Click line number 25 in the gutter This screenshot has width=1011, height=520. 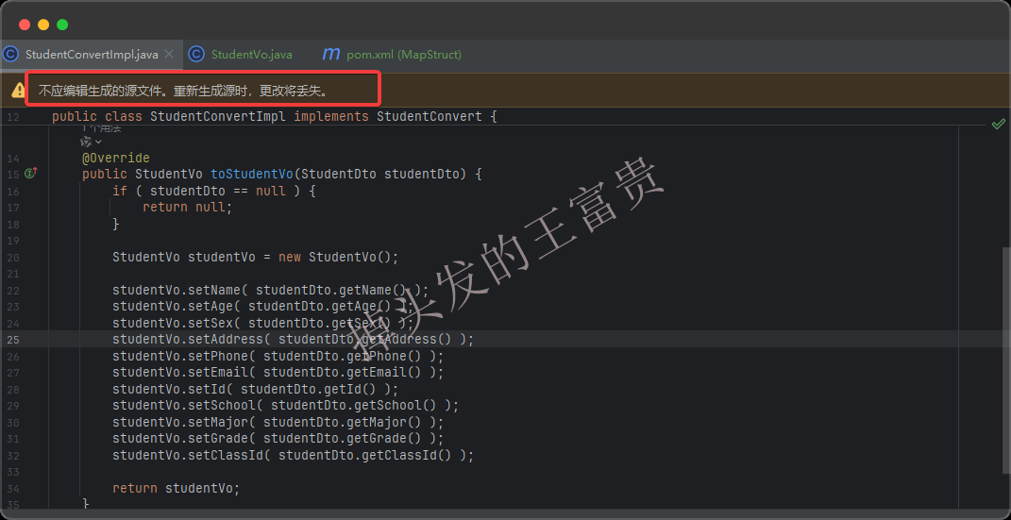(13, 340)
